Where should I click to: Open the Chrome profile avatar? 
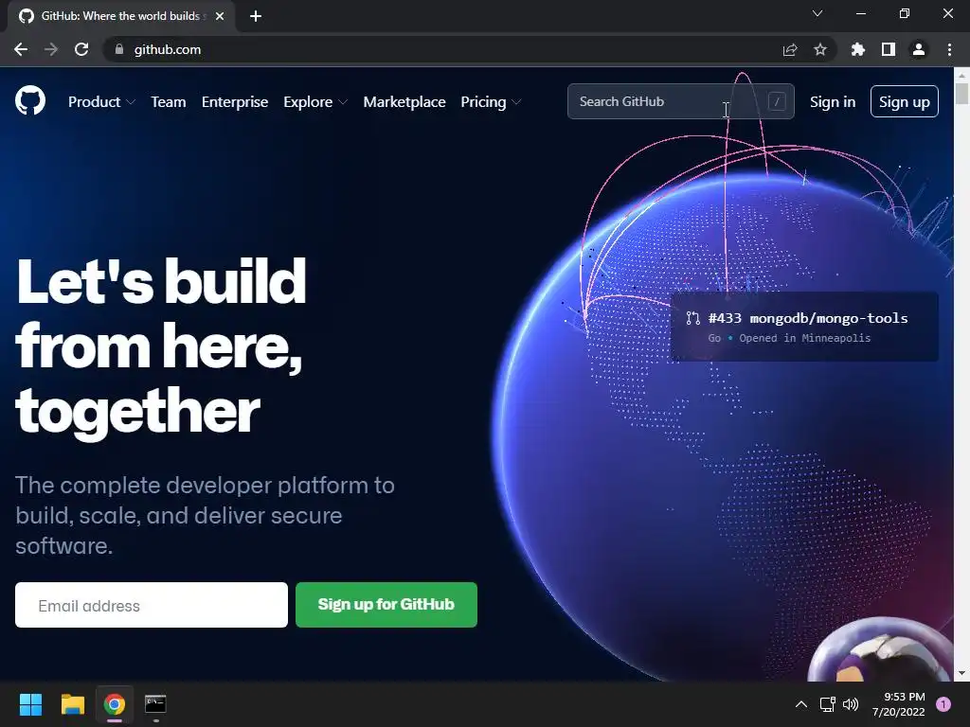(x=919, y=49)
